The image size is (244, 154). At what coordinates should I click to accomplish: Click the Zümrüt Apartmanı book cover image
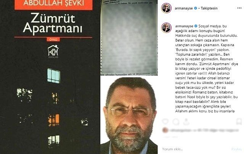tap(50, 77)
